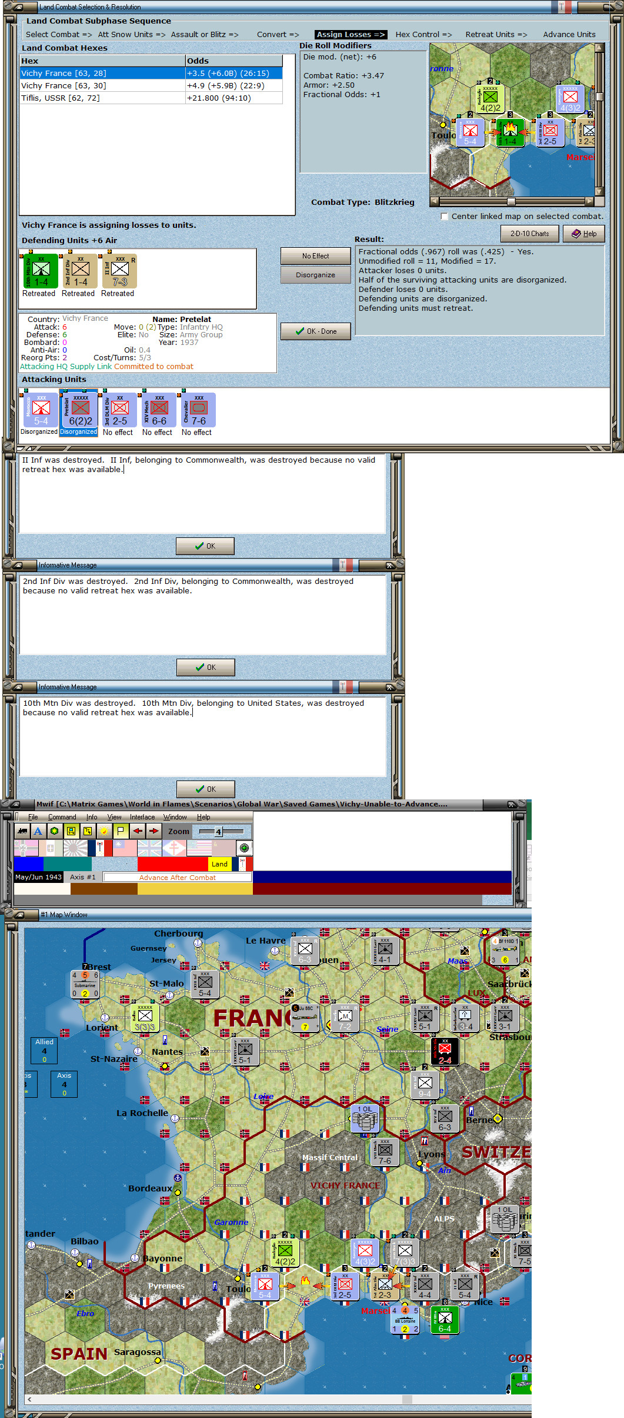Click the red right arrow toolbar icon

click(154, 831)
